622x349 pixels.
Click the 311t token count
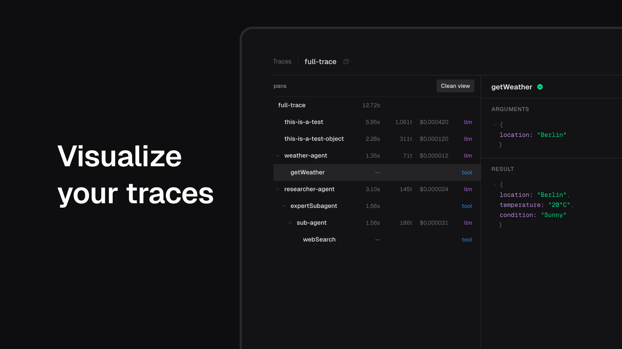point(406,139)
